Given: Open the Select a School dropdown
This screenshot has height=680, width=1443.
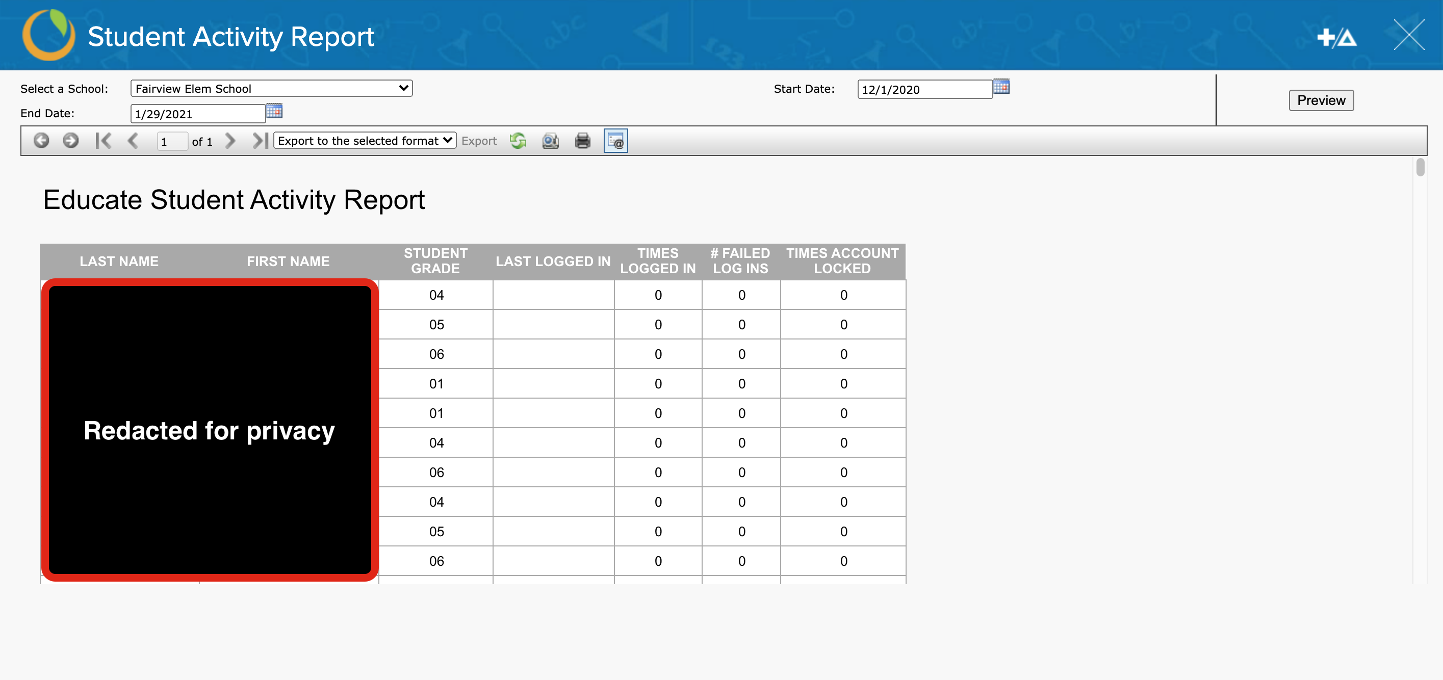Looking at the screenshot, I should (x=271, y=89).
